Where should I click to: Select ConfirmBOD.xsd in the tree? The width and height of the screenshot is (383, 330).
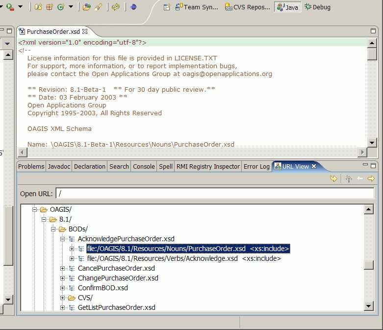point(102,288)
